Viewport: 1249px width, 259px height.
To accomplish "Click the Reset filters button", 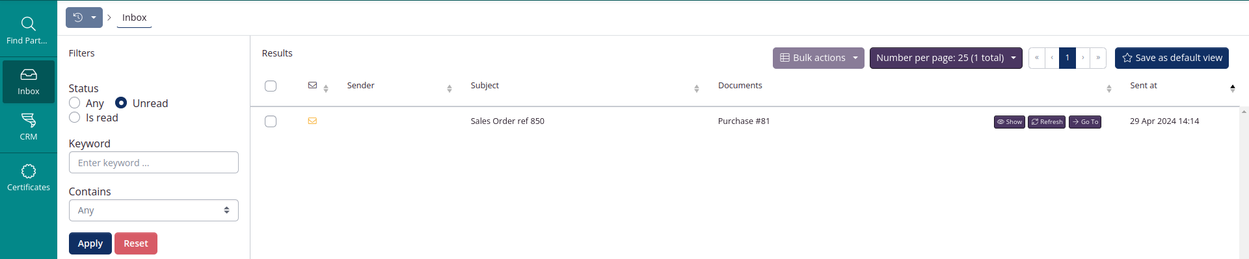I will (x=136, y=243).
